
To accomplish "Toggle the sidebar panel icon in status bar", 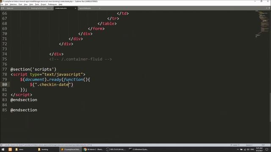I will 2,145.
